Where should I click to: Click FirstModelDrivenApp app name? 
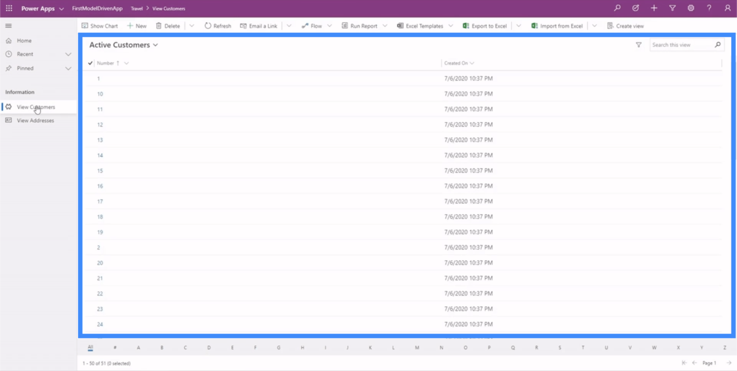click(x=97, y=8)
